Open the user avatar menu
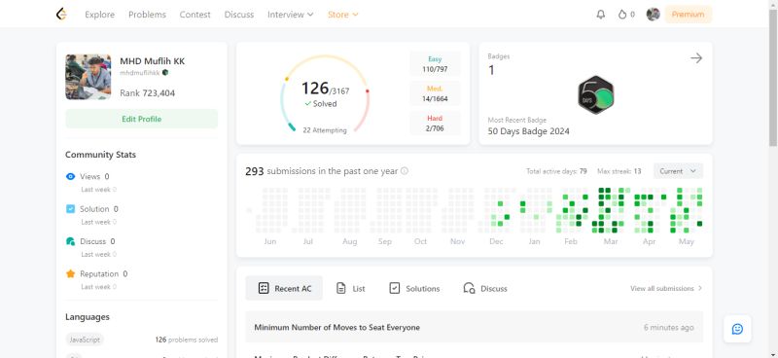 pyautogui.click(x=653, y=15)
